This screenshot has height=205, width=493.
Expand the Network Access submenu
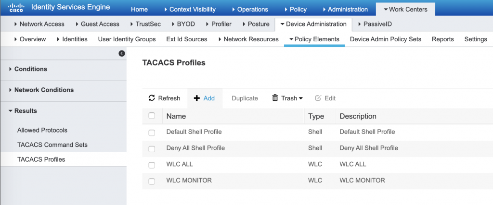point(39,24)
